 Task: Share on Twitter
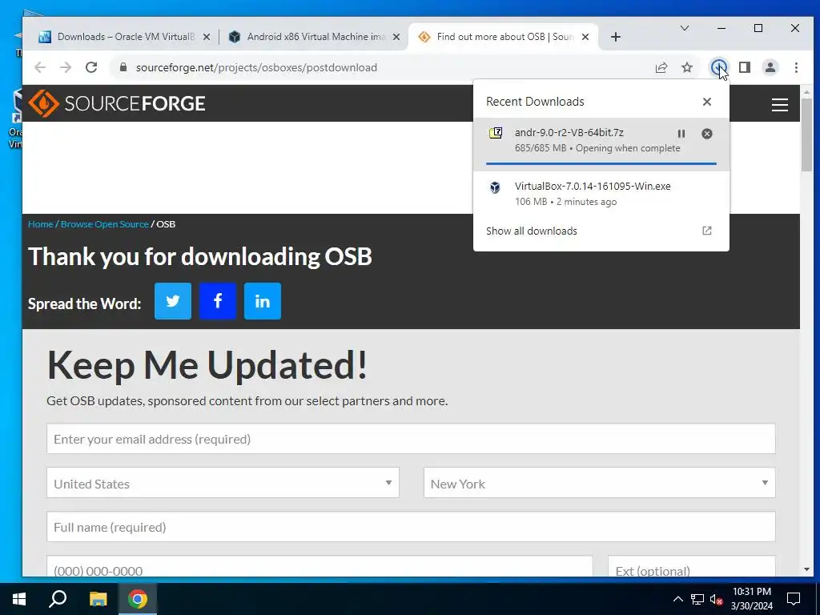(x=173, y=301)
